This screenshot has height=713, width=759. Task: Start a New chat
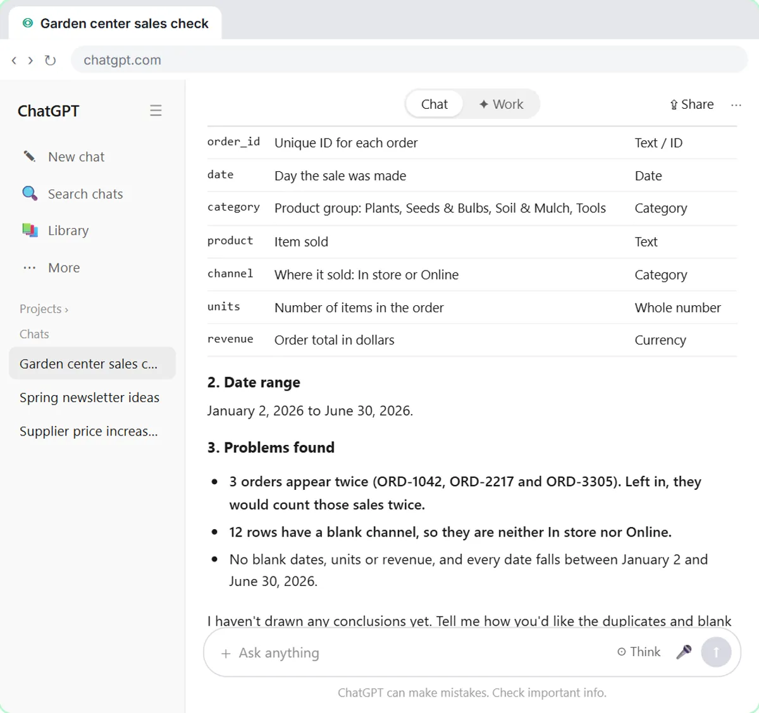[76, 157]
